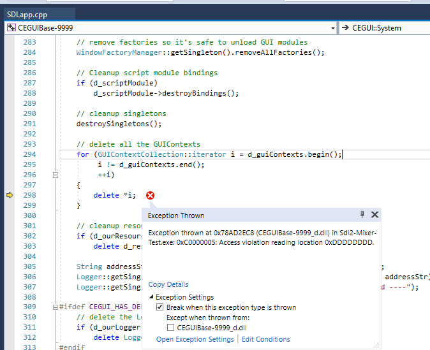Close the Exception Thrown popup

(375, 215)
